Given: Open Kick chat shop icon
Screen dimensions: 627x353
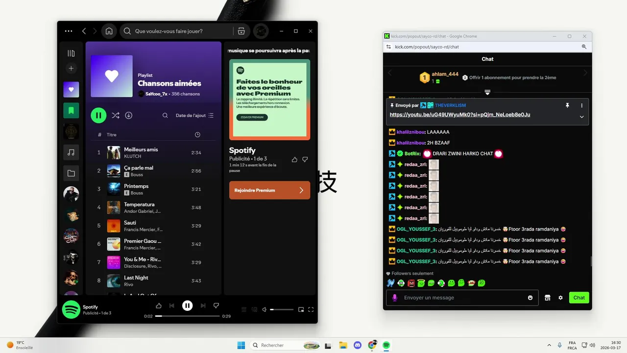Looking at the screenshot, I should tap(548, 298).
